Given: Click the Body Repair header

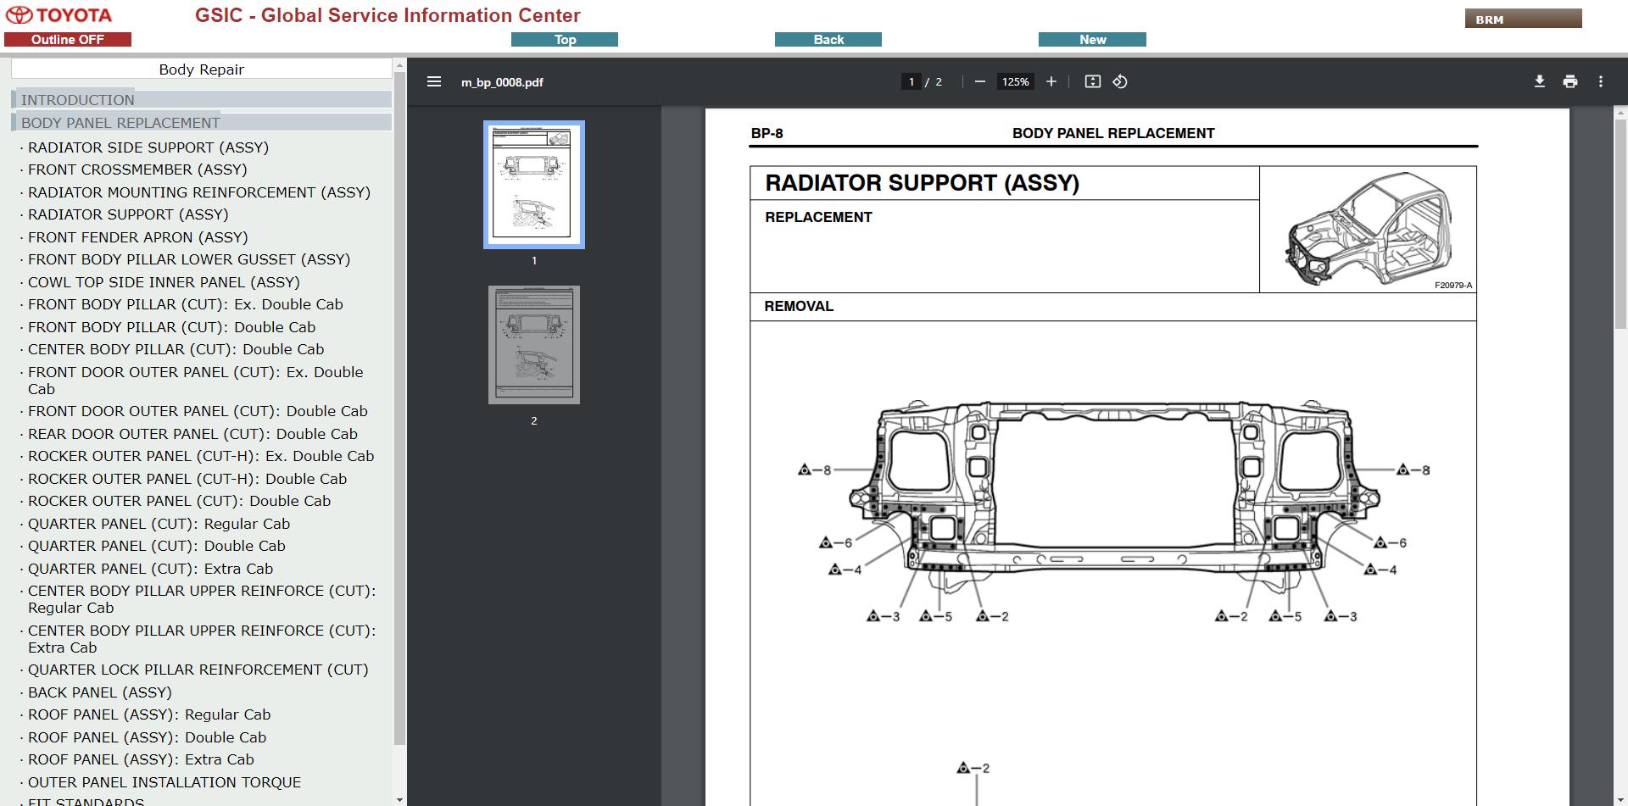Looking at the screenshot, I should 202,69.
